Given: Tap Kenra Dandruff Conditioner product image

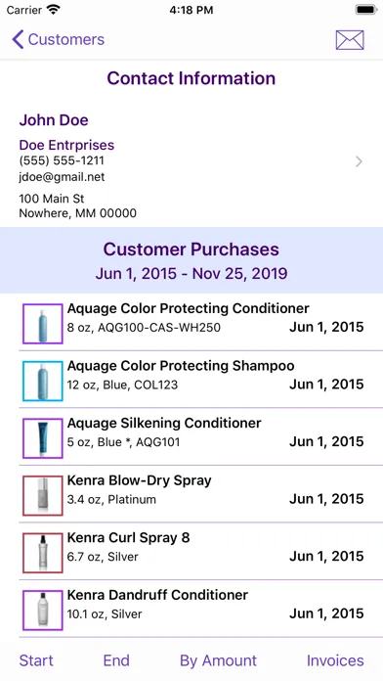Looking at the screenshot, I should point(43,611).
